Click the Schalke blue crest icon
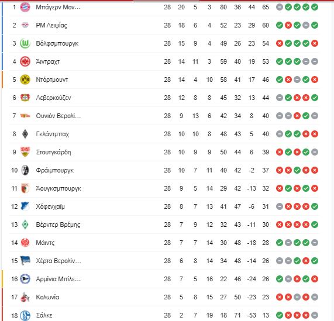 pos(25,315)
